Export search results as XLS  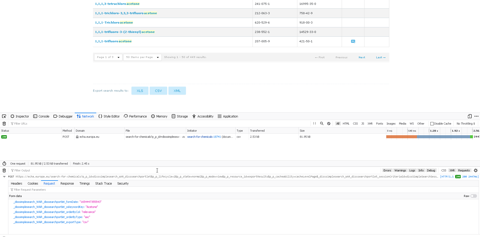(x=140, y=91)
